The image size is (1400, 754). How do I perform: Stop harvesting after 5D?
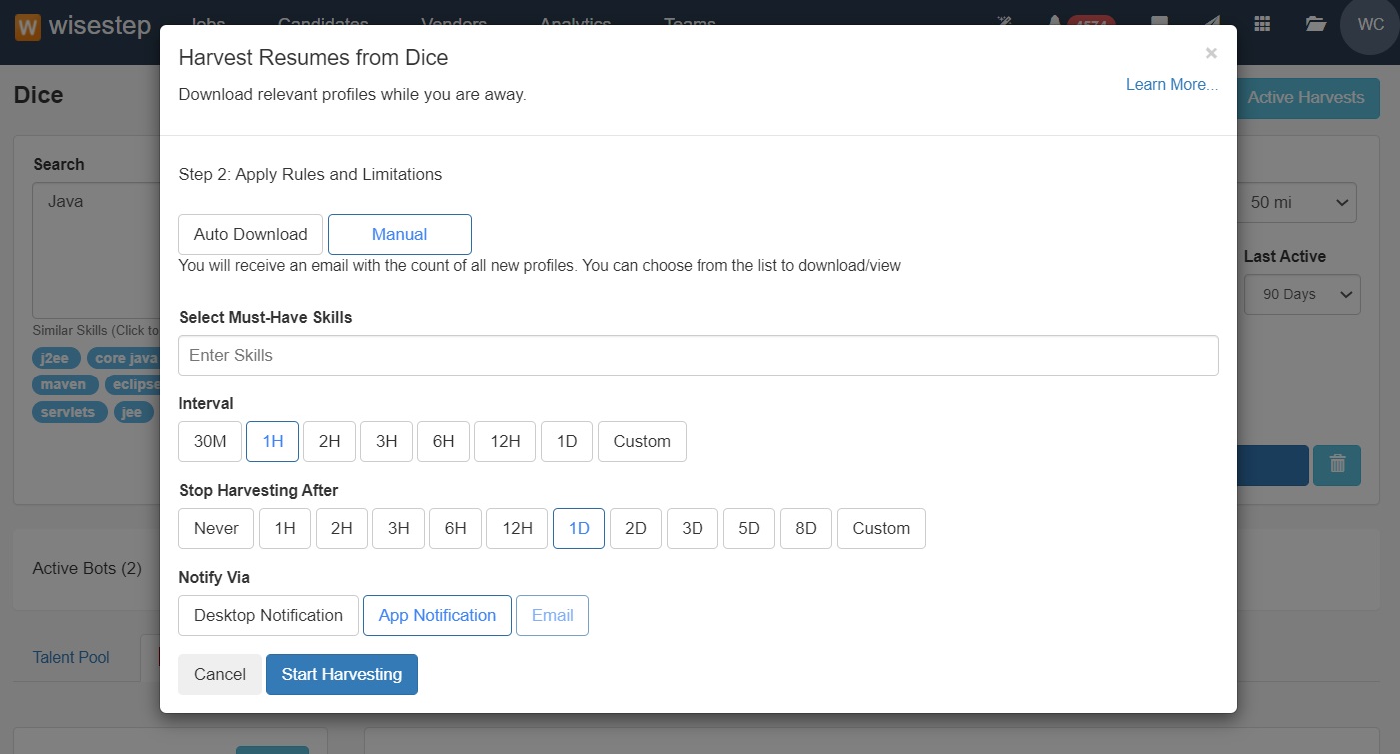pyautogui.click(x=749, y=528)
